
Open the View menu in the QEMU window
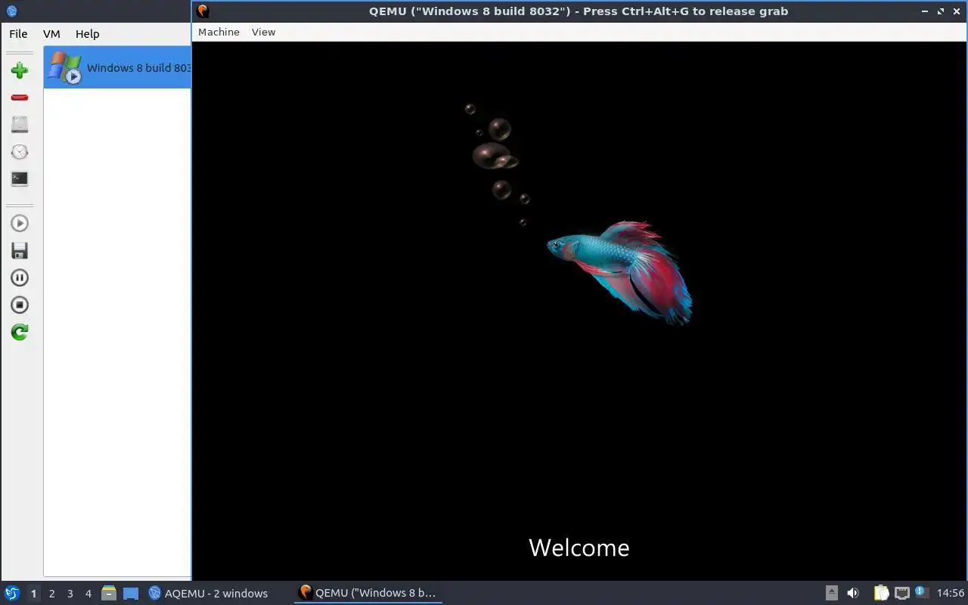[263, 32]
